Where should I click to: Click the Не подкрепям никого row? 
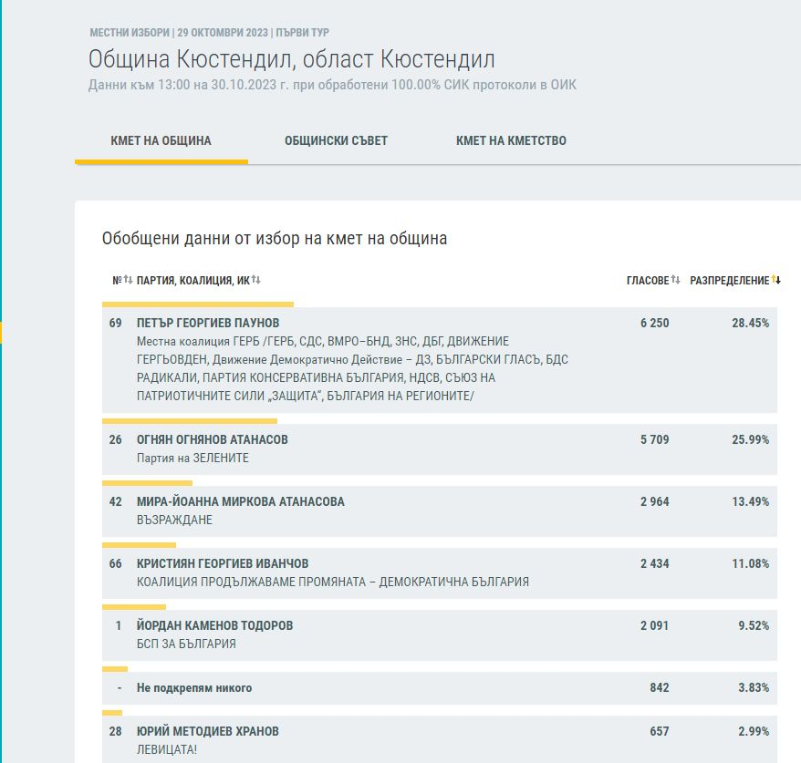440,688
